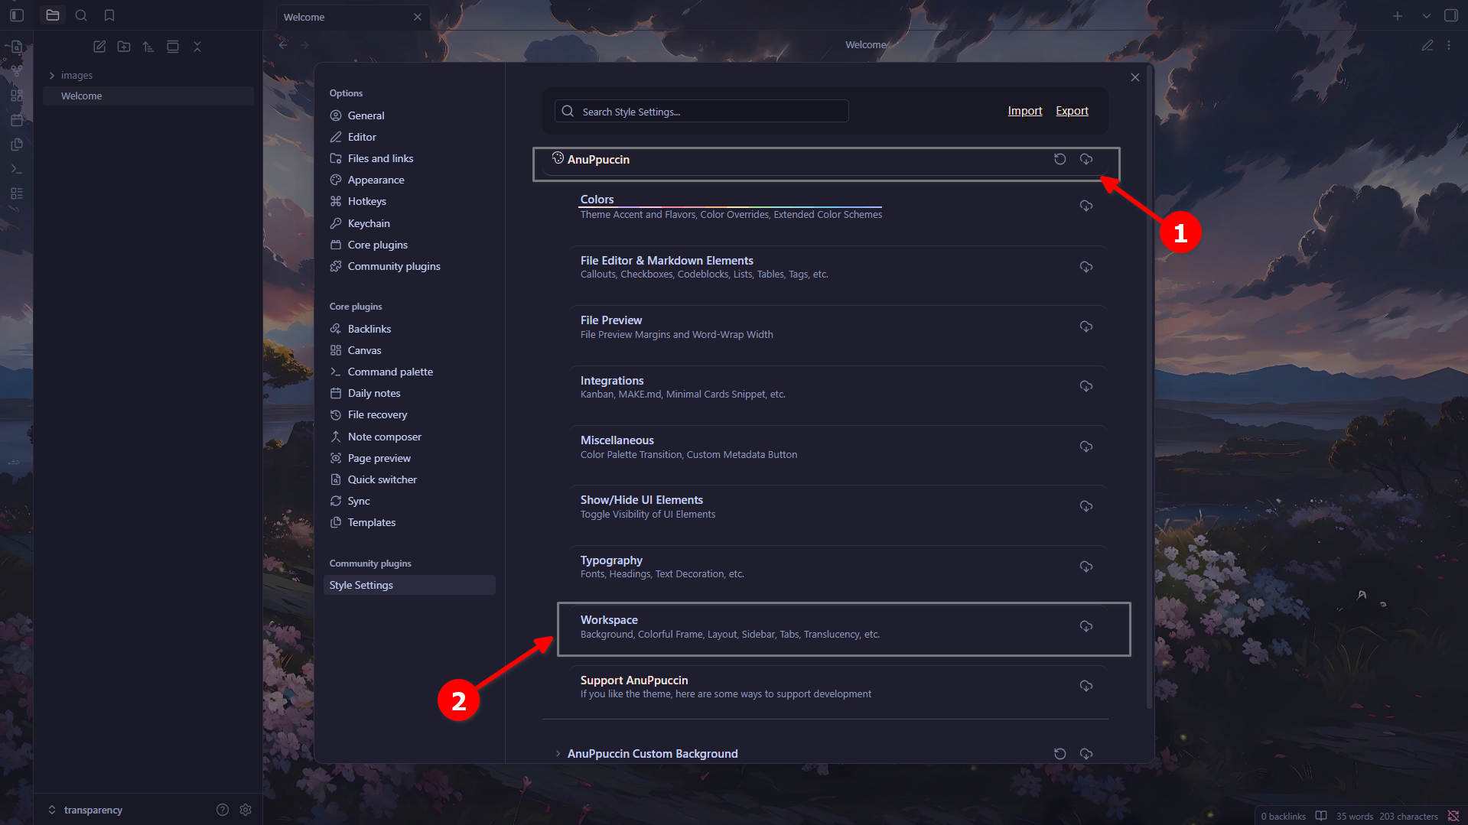1468x825 pixels.
Task: Expand the images folder in file tree
Action: [52, 76]
